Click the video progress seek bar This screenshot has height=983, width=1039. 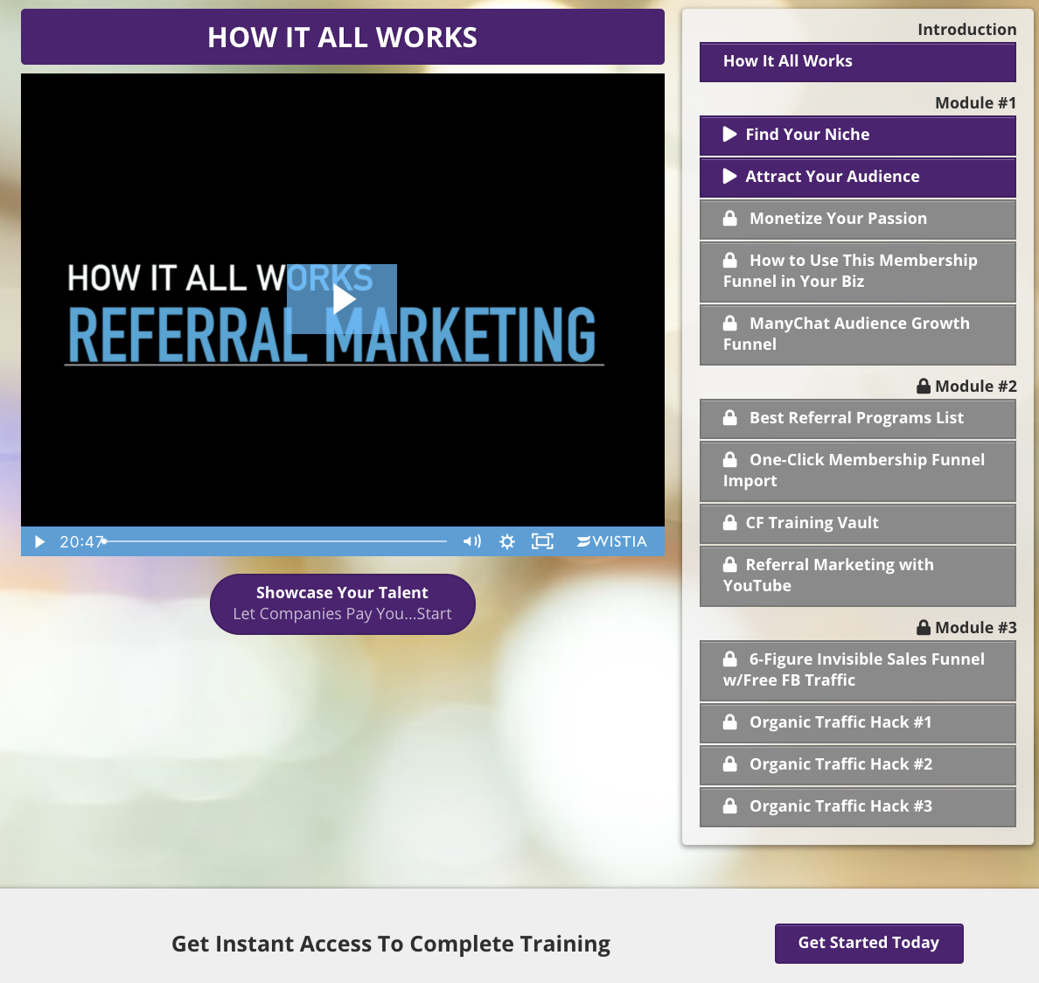[x=275, y=541]
